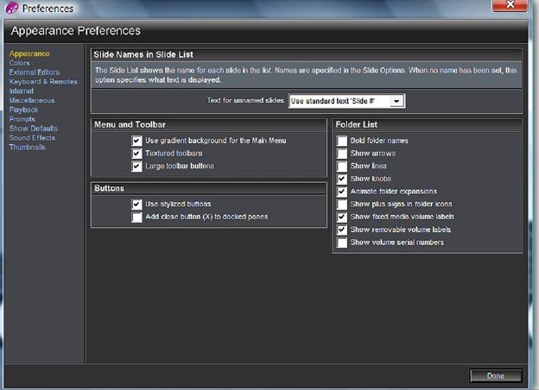The height and width of the screenshot is (390, 539).
Task: Uncheck Use stylized buttons
Action: pos(136,204)
